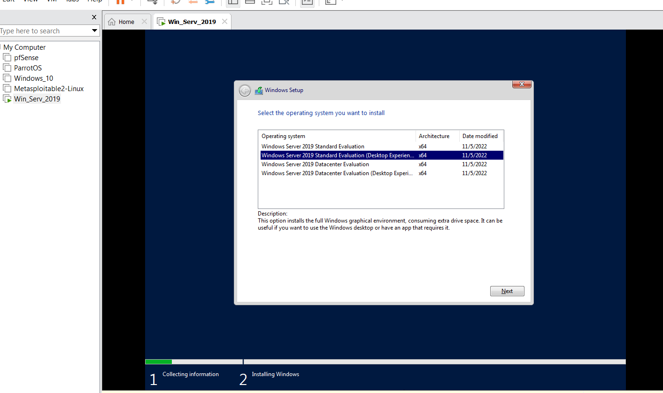This screenshot has height=393, width=663.
Task: Select the Windows_10 virtual machine
Action: point(33,78)
